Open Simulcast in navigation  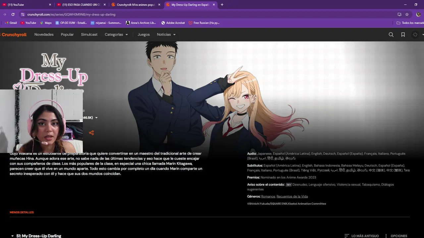(89, 34)
